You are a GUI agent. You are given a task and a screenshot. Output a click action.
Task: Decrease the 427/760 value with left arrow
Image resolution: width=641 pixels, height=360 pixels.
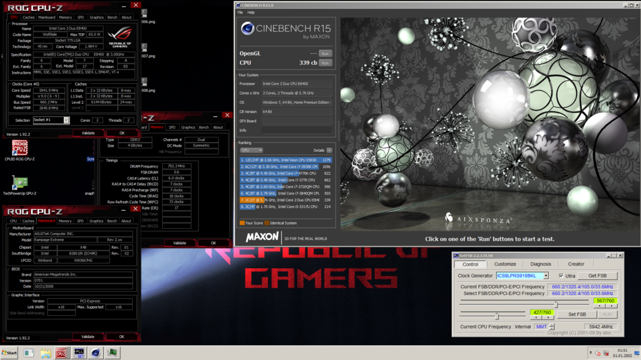point(536,317)
